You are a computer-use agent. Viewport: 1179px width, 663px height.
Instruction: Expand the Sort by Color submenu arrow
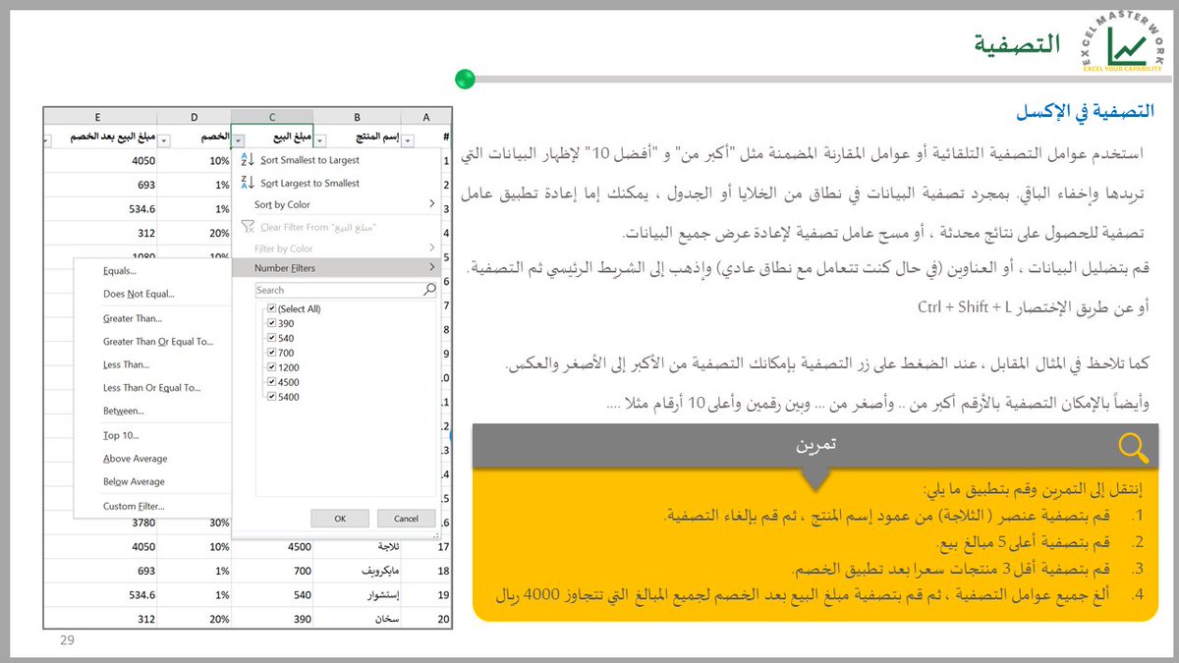pyautogui.click(x=430, y=204)
